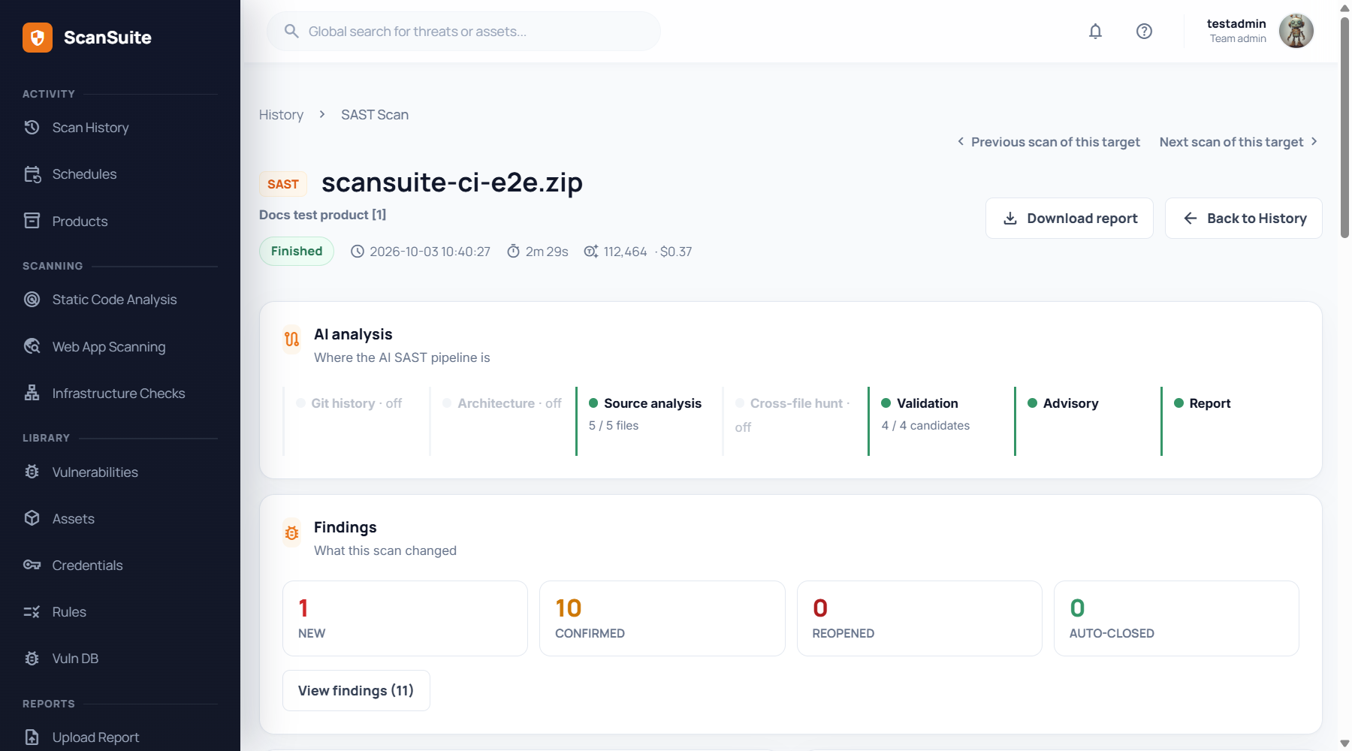Open the notifications bell icon
The width and height of the screenshot is (1352, 751).
pyautogui.click(x=1095, y=31)
